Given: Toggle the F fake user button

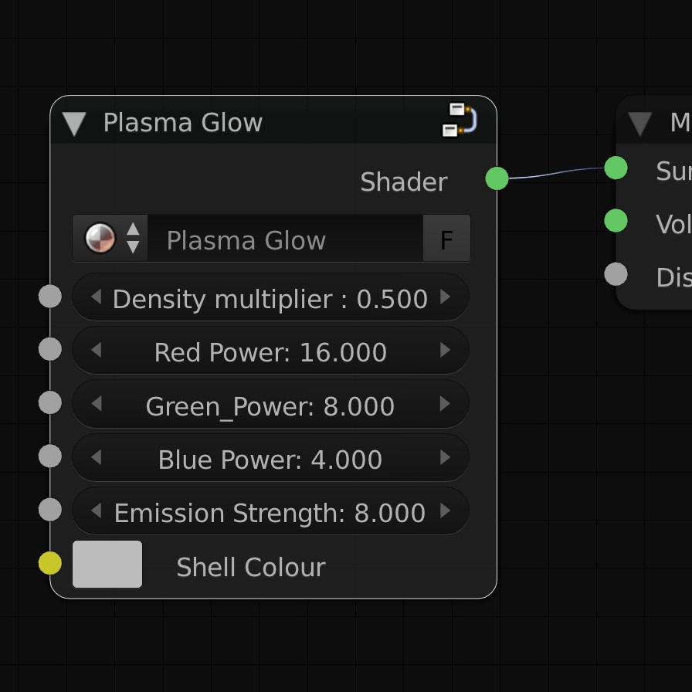Looking at the screenshot, I should 446,239.
